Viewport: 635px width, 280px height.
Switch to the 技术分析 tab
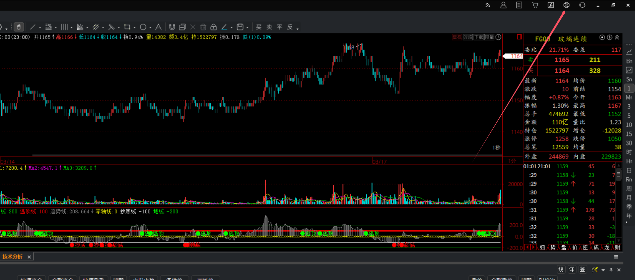tap(13, 257)
